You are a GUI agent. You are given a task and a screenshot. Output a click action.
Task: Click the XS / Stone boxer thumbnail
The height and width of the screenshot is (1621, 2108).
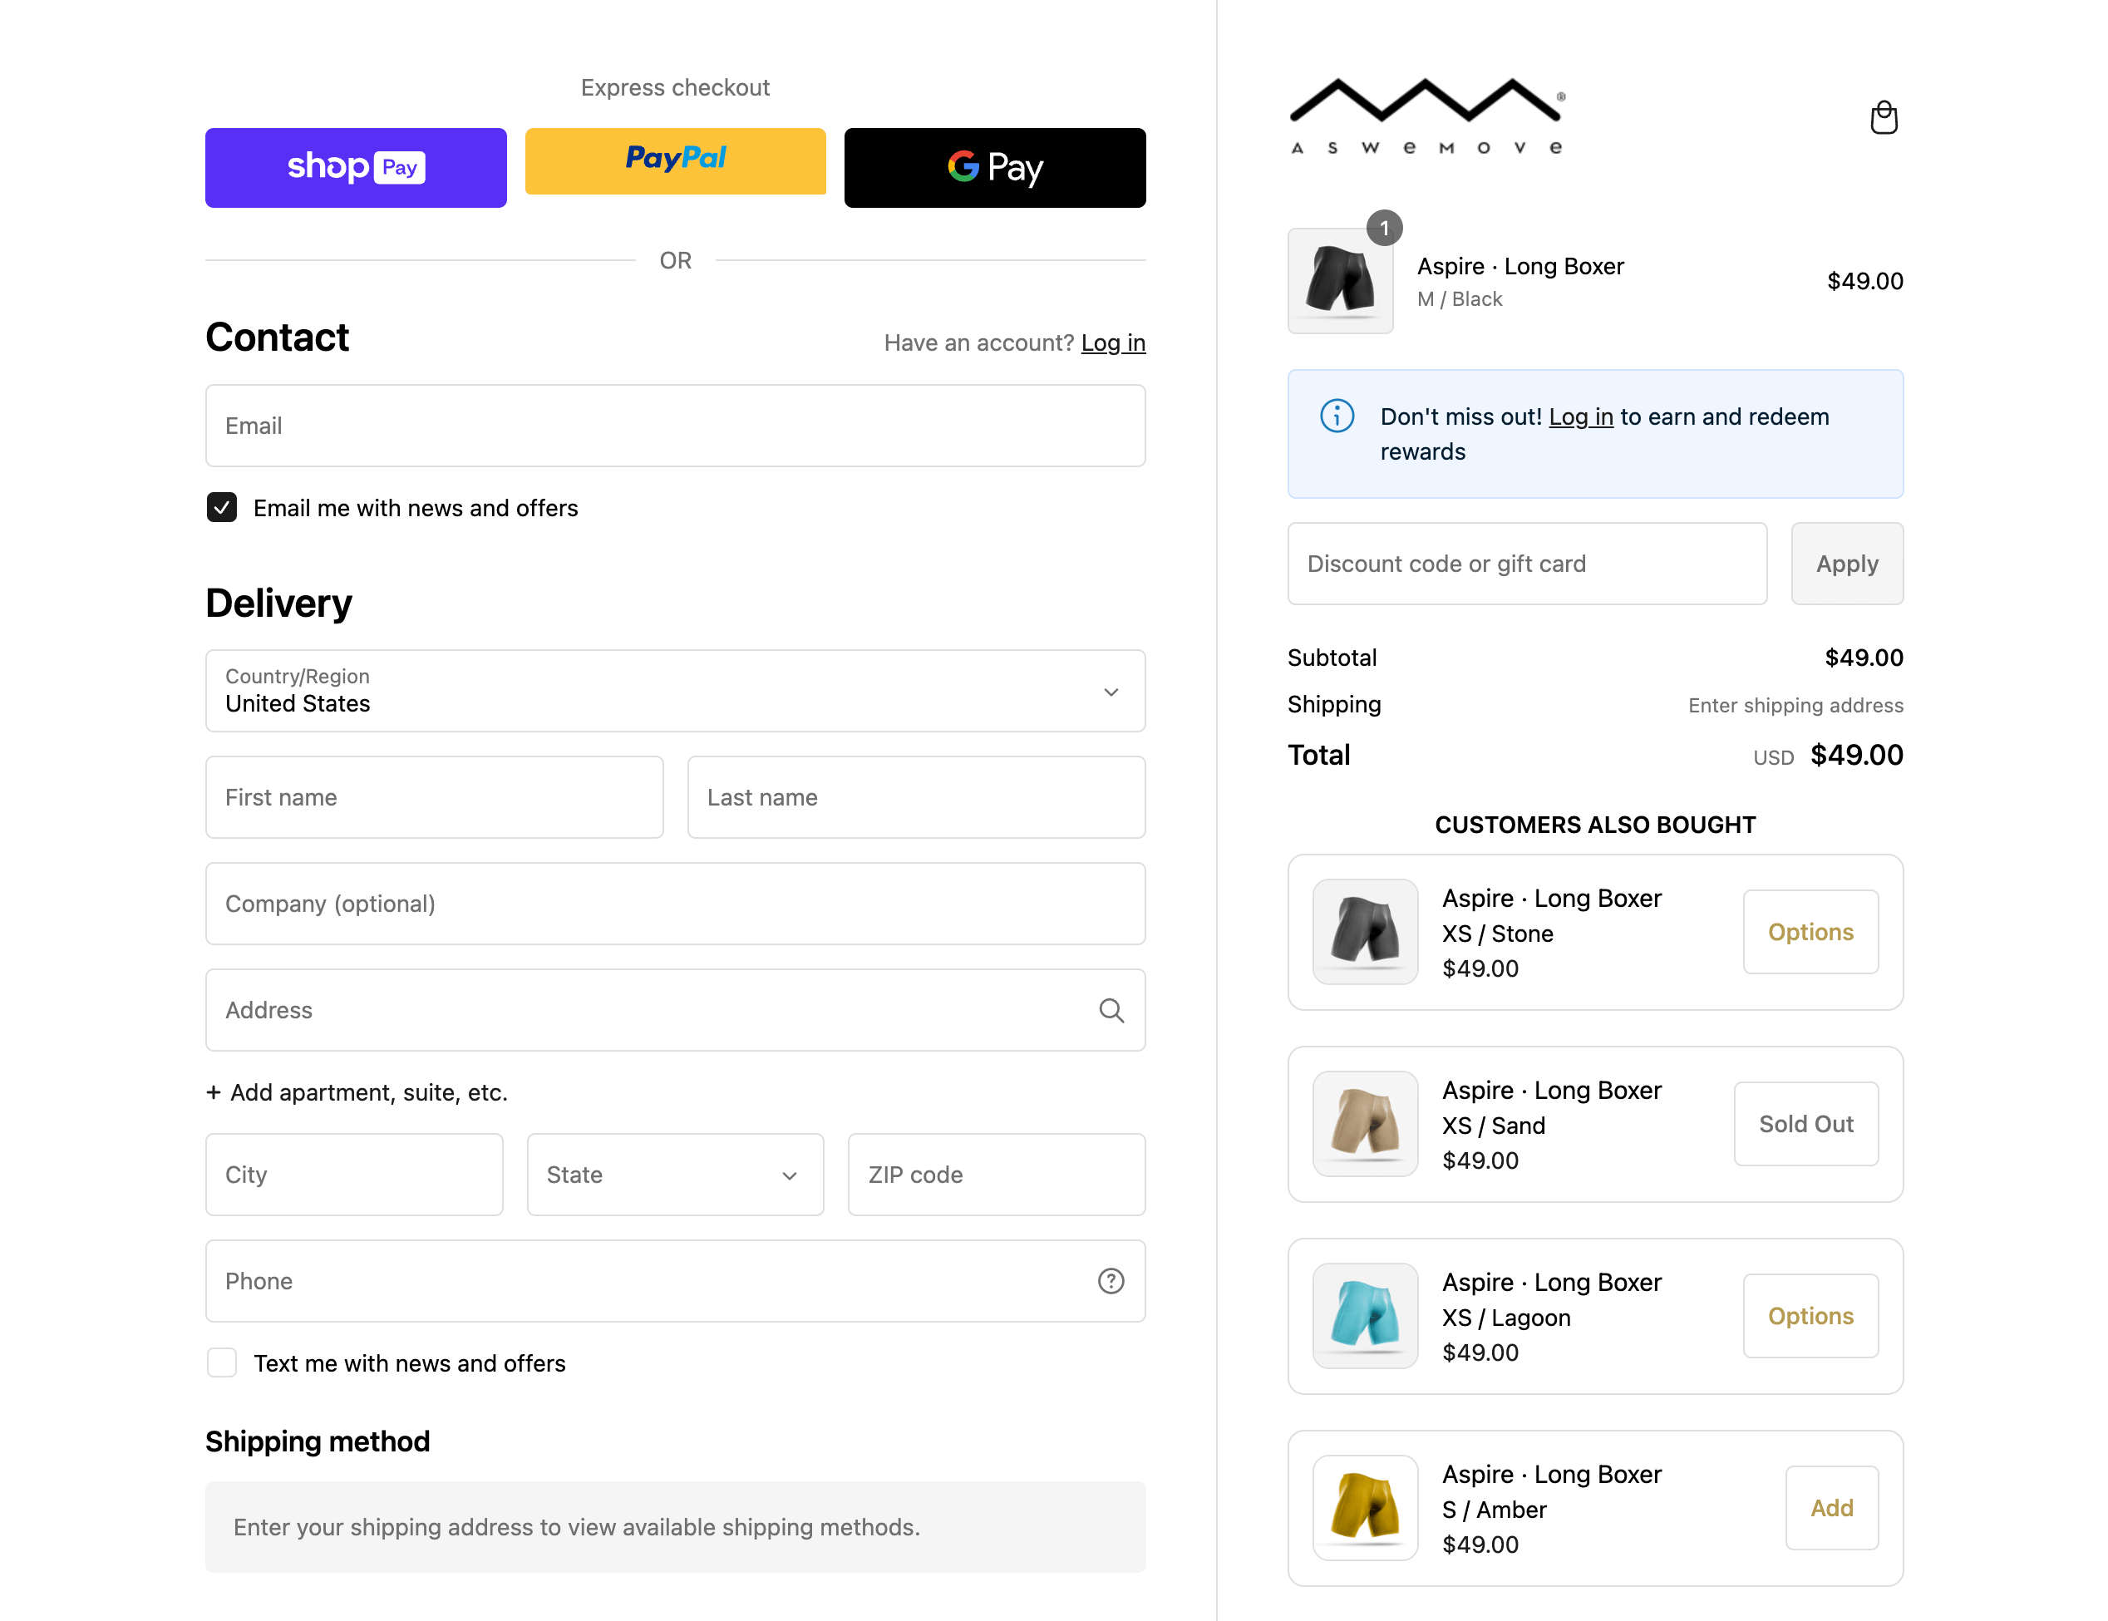pyautogui.click(x=1365, y=932)
